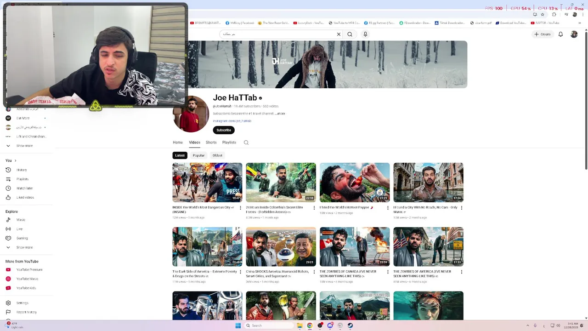Search within channel using magnifier icon
Viewport: 588px width, 331px height.
click(246, 143)
